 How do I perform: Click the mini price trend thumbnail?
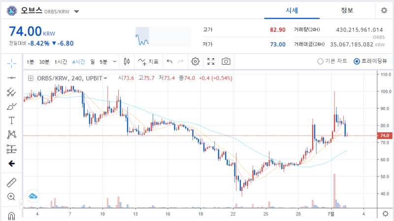tap(163, 37)
